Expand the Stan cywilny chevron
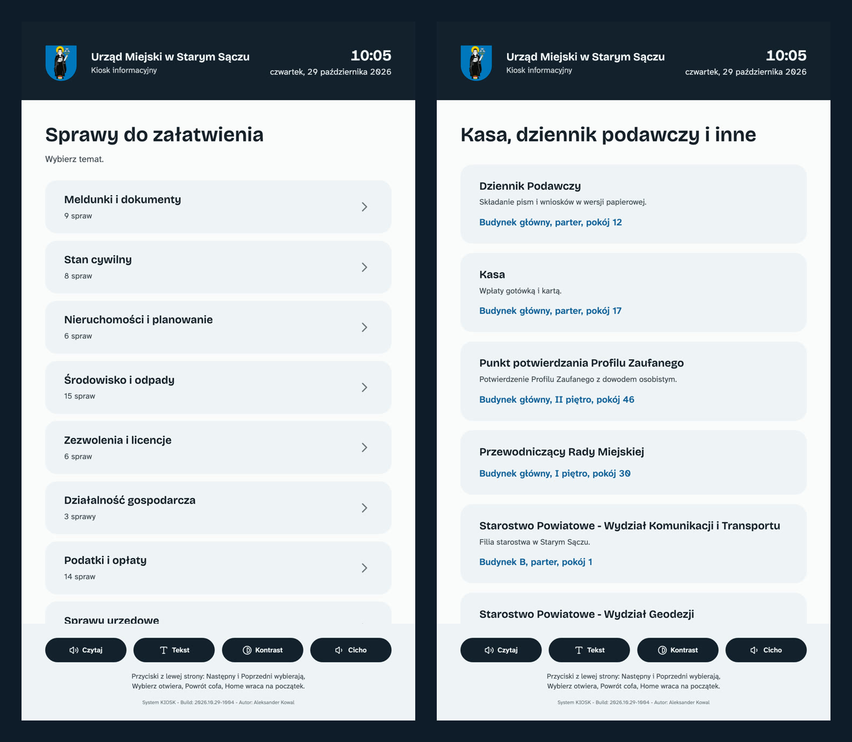Screen dimensions: 852x742 click(x=364, y=267)
